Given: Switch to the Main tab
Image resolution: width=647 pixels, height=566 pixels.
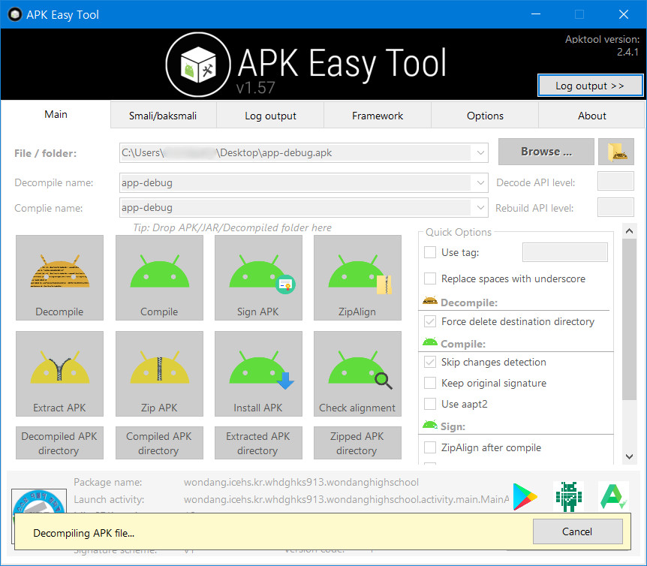Looking at the screenshot, I should [x=56, y=114].
